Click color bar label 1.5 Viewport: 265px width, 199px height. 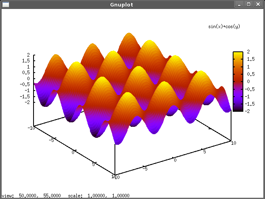pos(251,59)
